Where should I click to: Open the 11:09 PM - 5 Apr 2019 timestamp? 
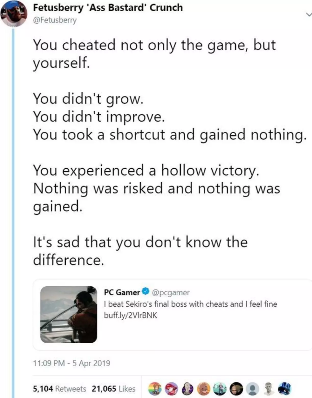pyautogui.click(x=71, y=363)
